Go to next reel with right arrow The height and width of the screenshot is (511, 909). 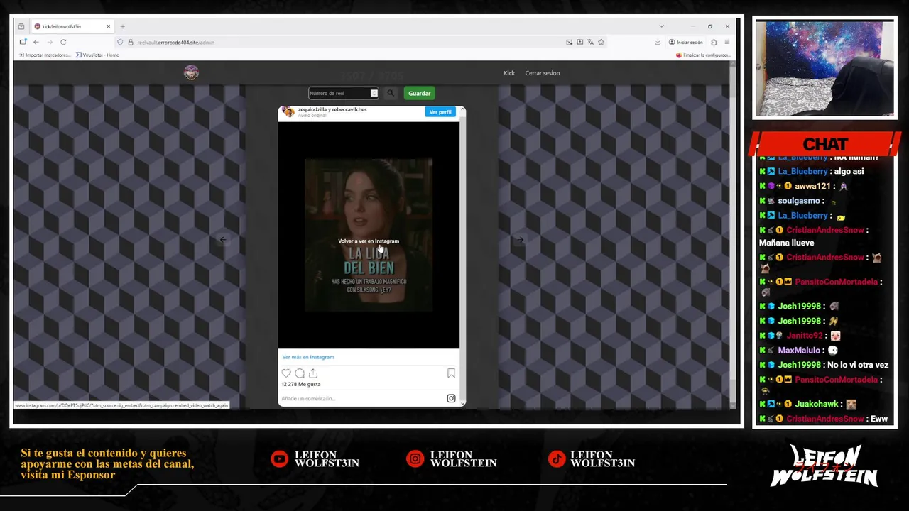pos(519,240)
